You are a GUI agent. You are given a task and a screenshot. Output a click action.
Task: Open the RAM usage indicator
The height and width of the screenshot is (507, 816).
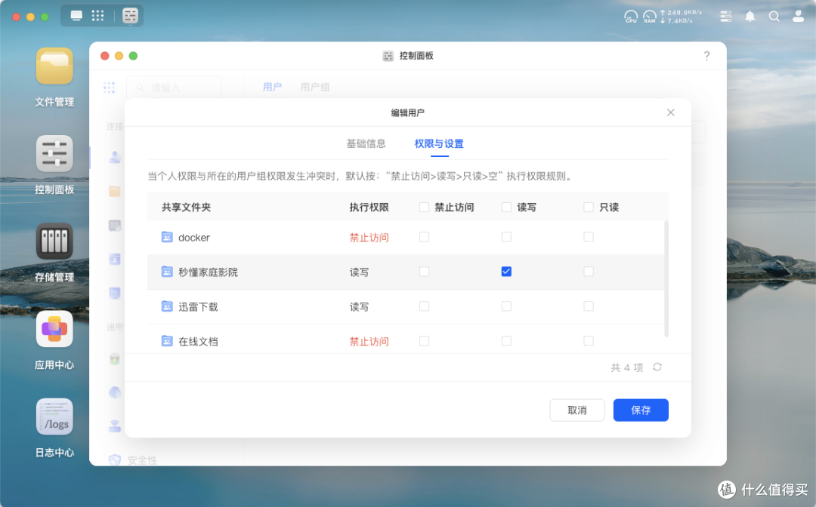click(650, 17)
